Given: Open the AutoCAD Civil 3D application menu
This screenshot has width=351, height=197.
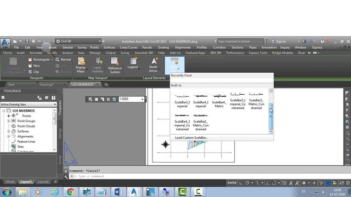Looking at the screenshot, I should pyautogui.click(x=5, y=43).
